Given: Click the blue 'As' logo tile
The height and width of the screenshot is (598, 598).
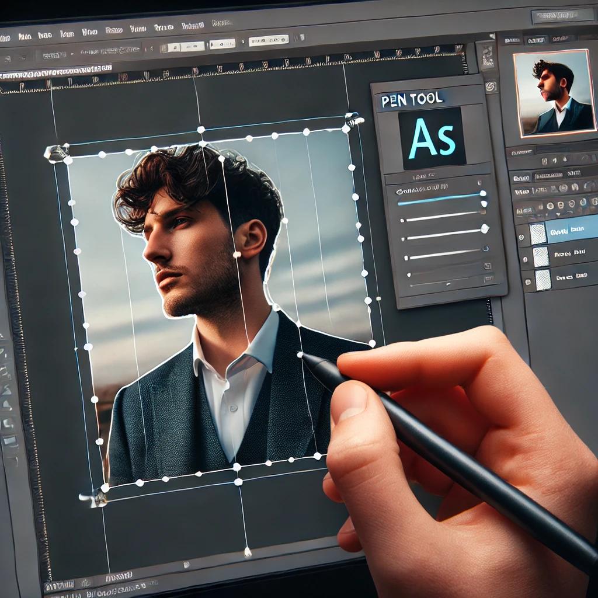Looking at the screenshot, I should pyautogui.click(x=432, y=138).
